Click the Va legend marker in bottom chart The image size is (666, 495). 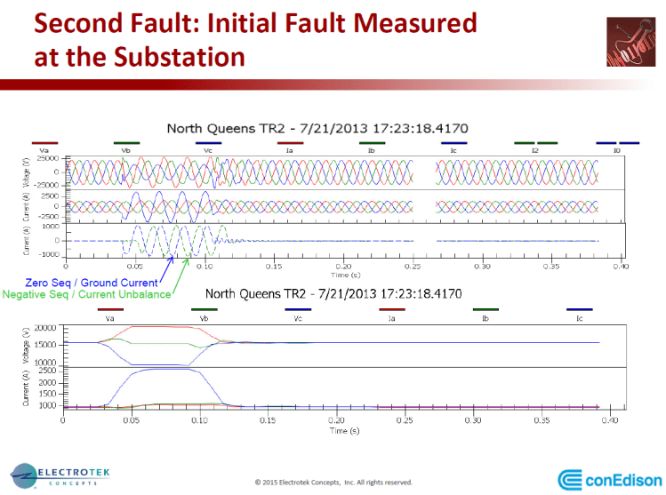(x=110, y=310)
